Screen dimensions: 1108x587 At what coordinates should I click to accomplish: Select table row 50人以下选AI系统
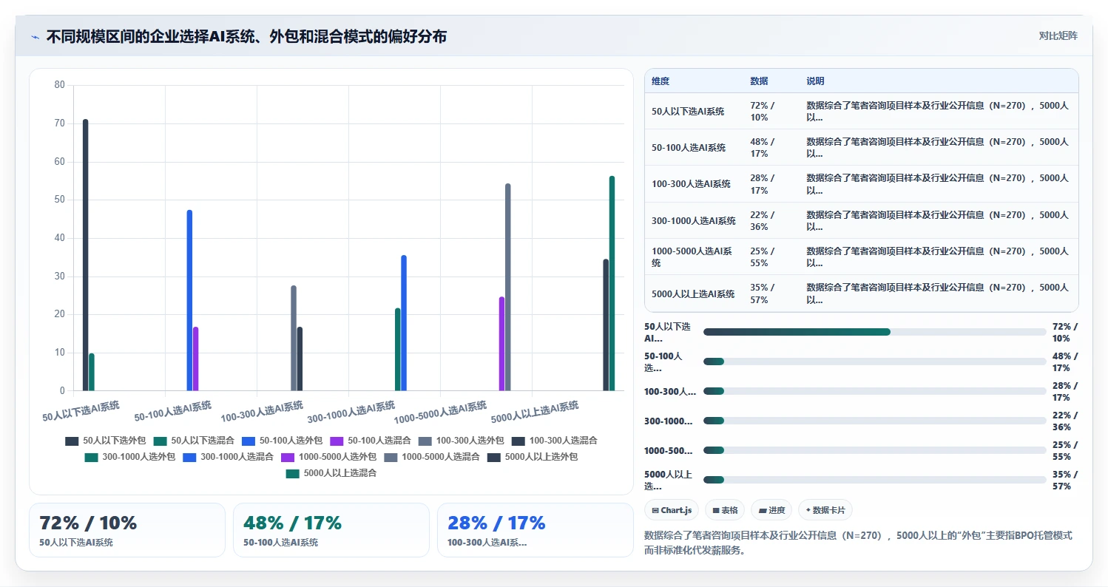(x=862, y=112)
